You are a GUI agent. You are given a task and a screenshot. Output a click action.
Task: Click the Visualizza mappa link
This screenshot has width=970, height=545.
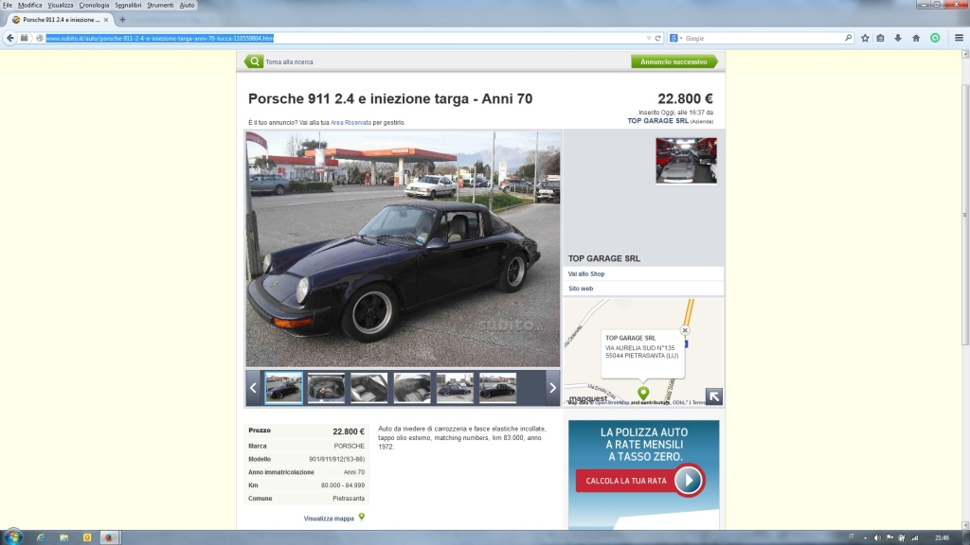[329, 519]
